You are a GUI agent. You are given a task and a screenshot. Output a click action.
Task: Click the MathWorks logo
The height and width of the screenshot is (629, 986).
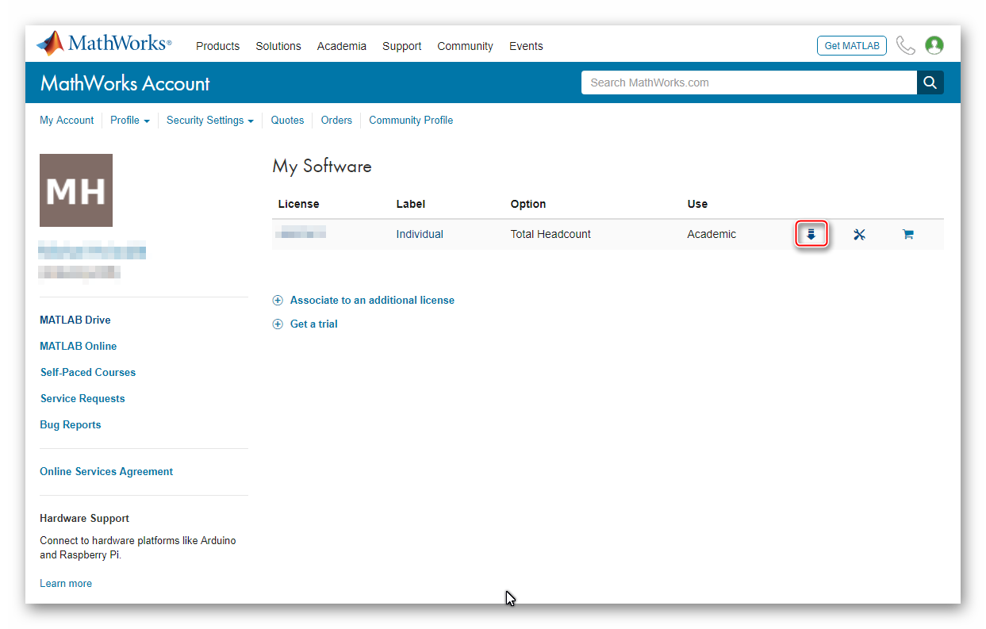click(104, 44)
